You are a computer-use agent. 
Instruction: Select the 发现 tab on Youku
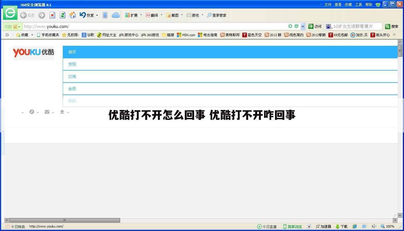coord(230,64)
